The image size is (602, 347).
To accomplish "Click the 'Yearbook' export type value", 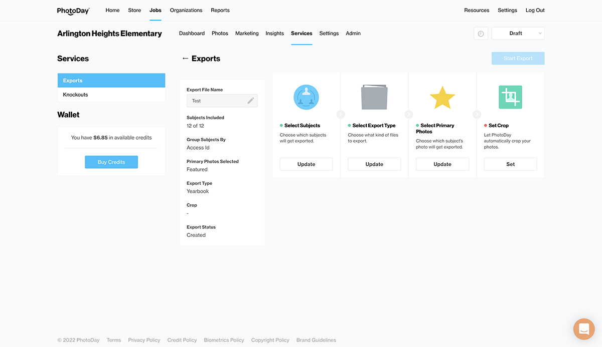I will 198,191.
